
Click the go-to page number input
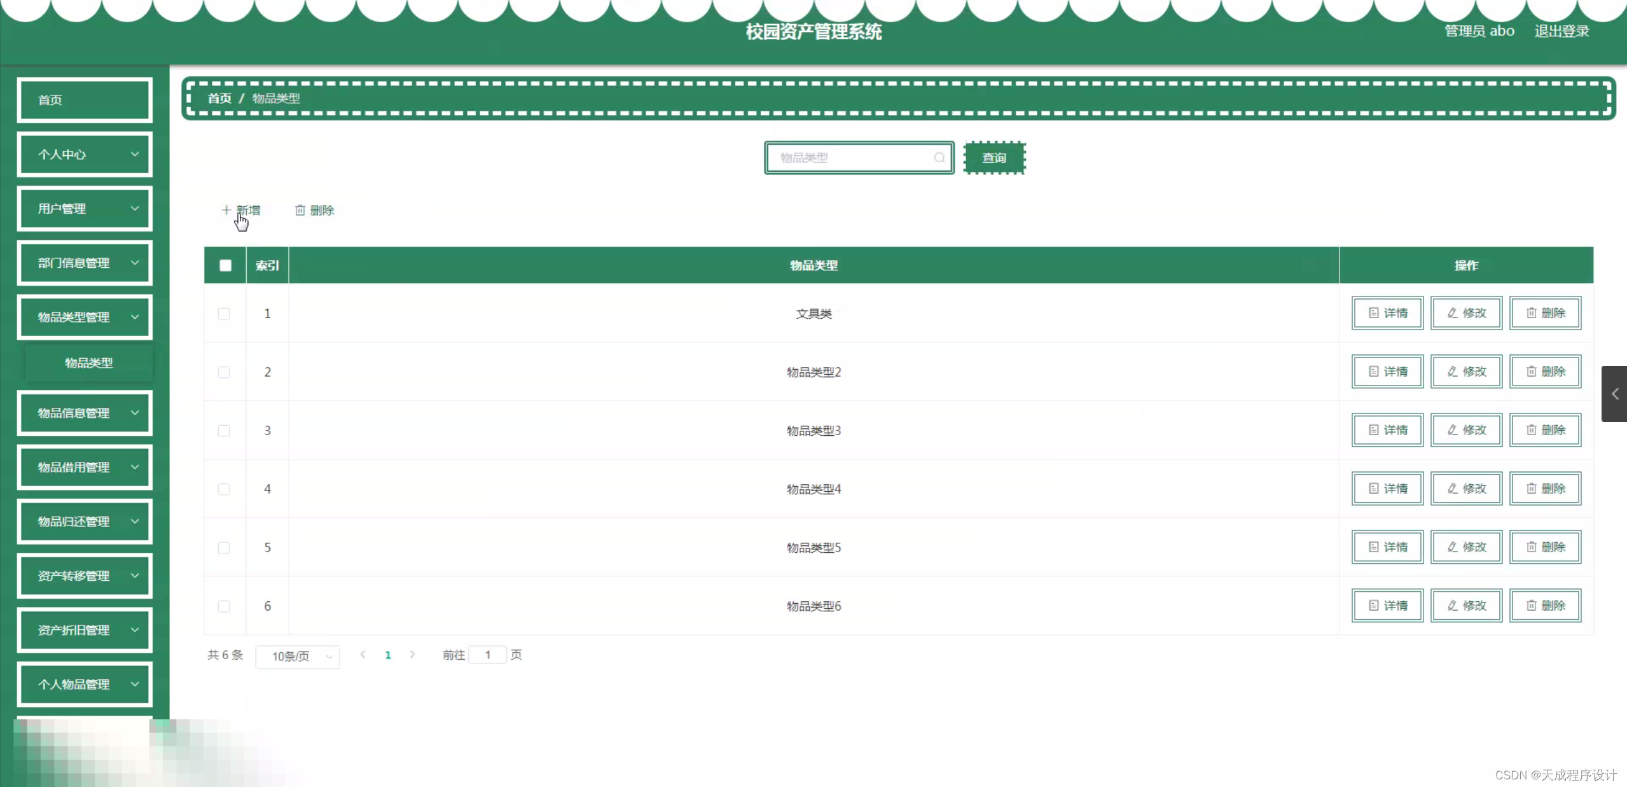coord(487,655)
